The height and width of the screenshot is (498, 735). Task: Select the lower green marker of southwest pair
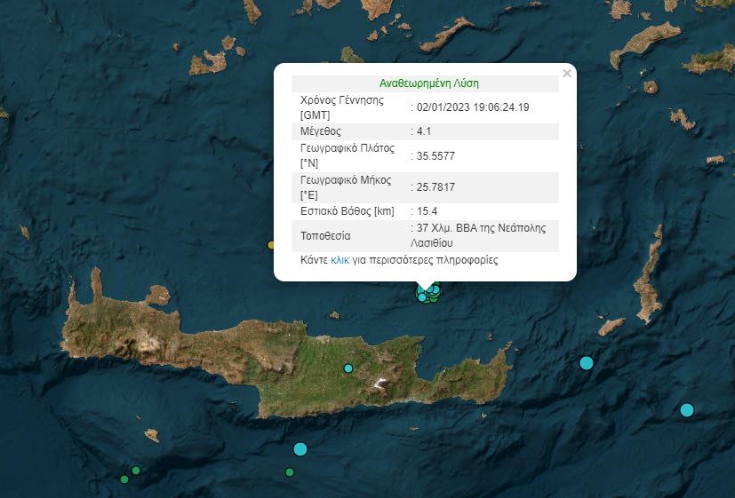point(124,479)
